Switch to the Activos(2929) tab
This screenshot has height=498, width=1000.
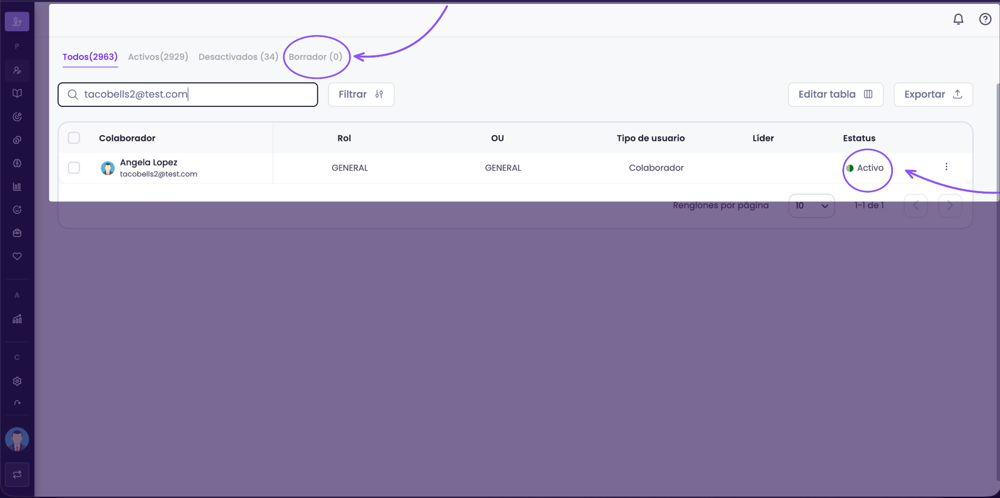[158, 57]
